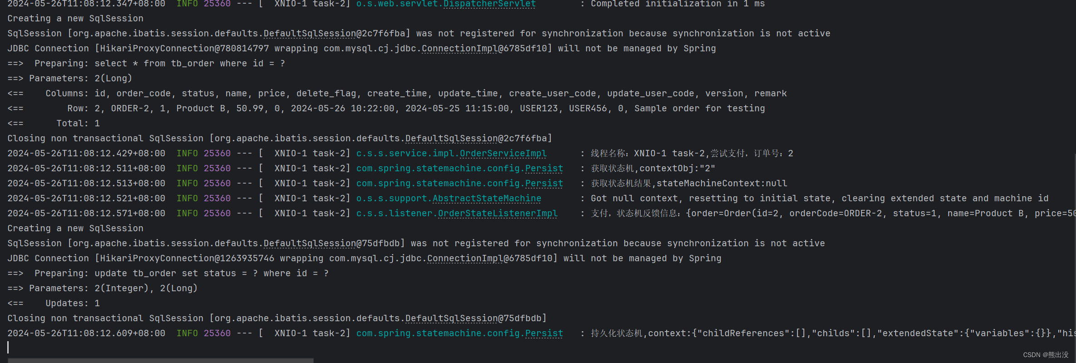Click the DefaultSqlSession@75dfbdb link after 'SqlSession ['
The width and height of the screenshot is (1076, 363).
(x=331, y=244)
